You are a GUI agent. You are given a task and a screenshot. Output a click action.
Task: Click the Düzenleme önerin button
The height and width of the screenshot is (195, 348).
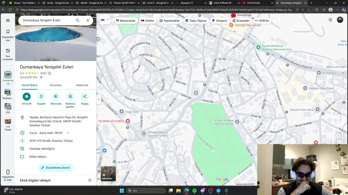56,168
